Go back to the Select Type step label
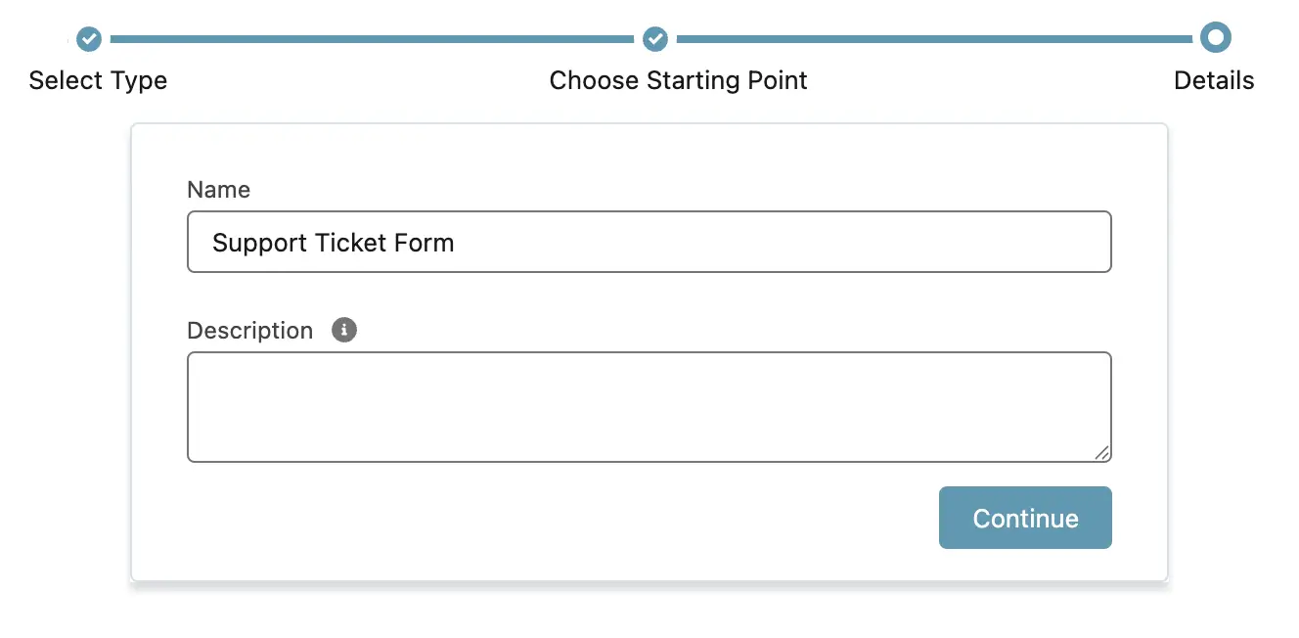Screen dimensions: 1299x638 (x=98, y=80)
